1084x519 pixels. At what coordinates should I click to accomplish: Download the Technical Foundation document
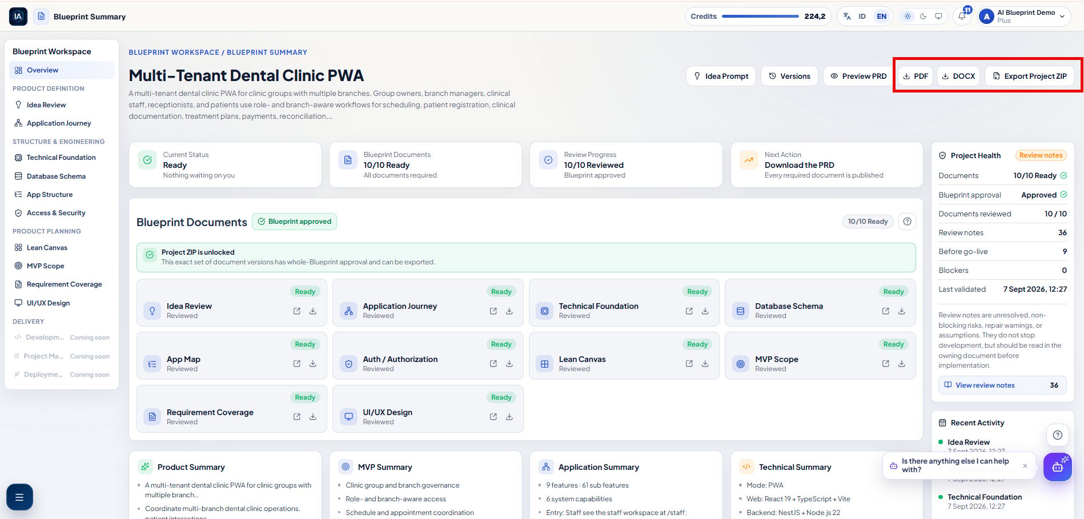(x=705, y=311)
